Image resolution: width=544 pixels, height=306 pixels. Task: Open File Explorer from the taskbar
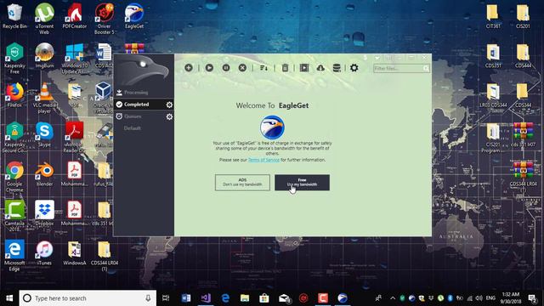pos(245,298)
